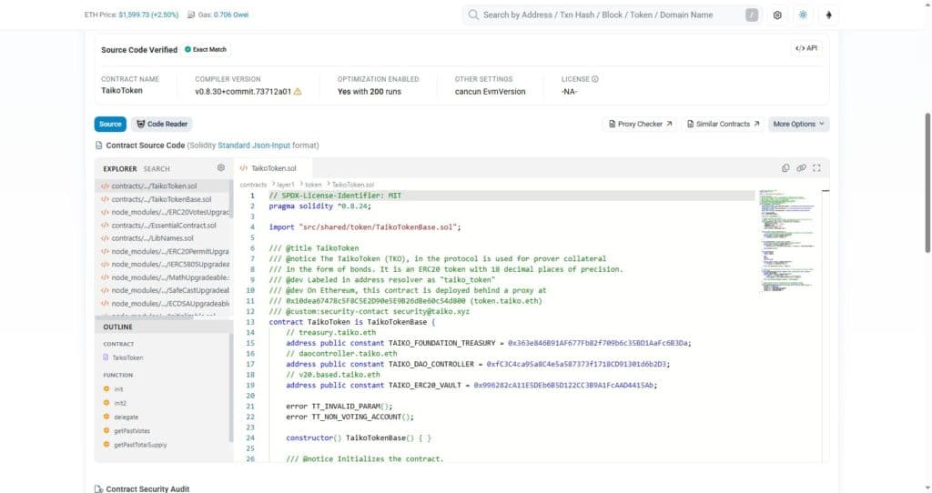Click breadcrumb 'contracts' in editor path
Viewport: 932px width, 493px height.
pyautogui.click(x=253, y=185)
